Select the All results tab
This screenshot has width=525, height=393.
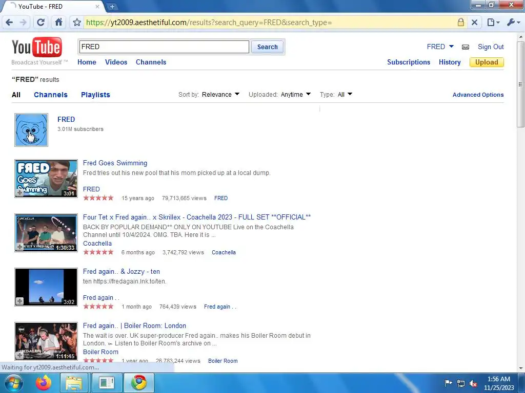pos(16,95)
